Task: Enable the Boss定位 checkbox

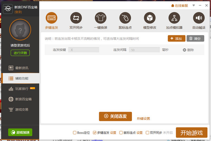Action: point(75,133)
